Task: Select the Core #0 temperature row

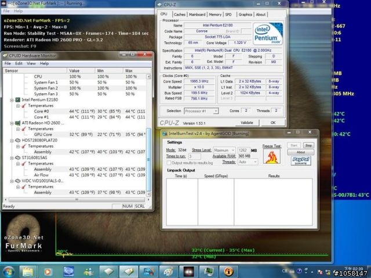Action: tap(75, 111)
